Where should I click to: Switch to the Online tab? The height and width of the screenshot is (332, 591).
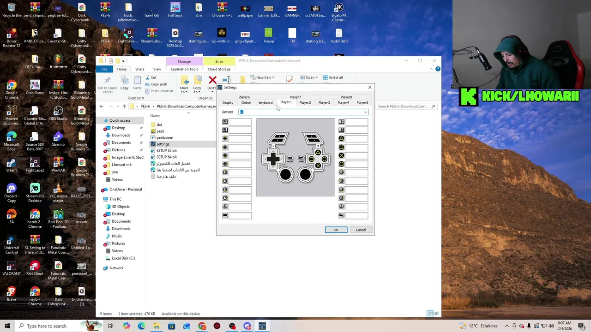click(x=246, y=103)
